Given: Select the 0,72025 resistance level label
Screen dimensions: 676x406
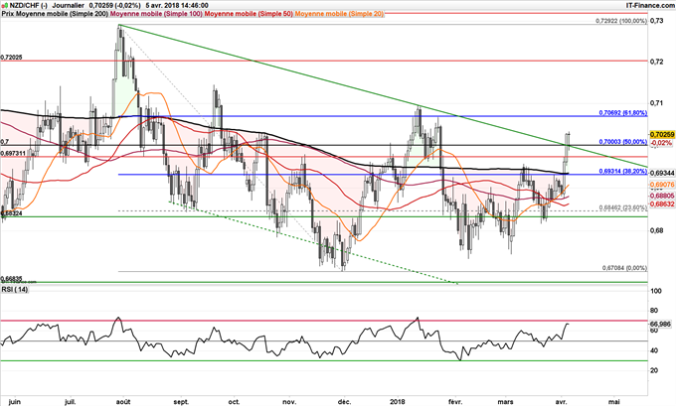Looking at the screenshot, I should 12,57.
